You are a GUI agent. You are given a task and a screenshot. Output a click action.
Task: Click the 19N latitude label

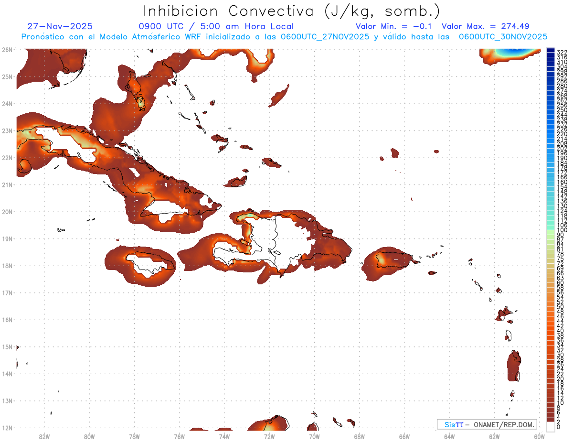tap(7, 238)
